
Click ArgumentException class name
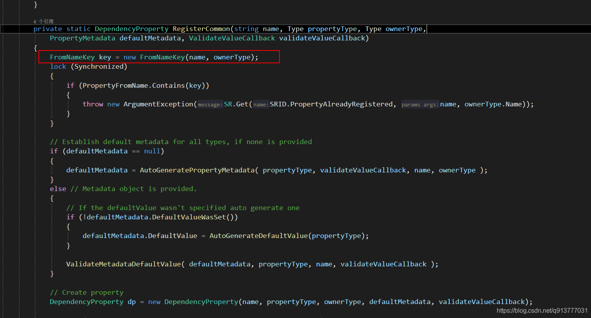158,104
